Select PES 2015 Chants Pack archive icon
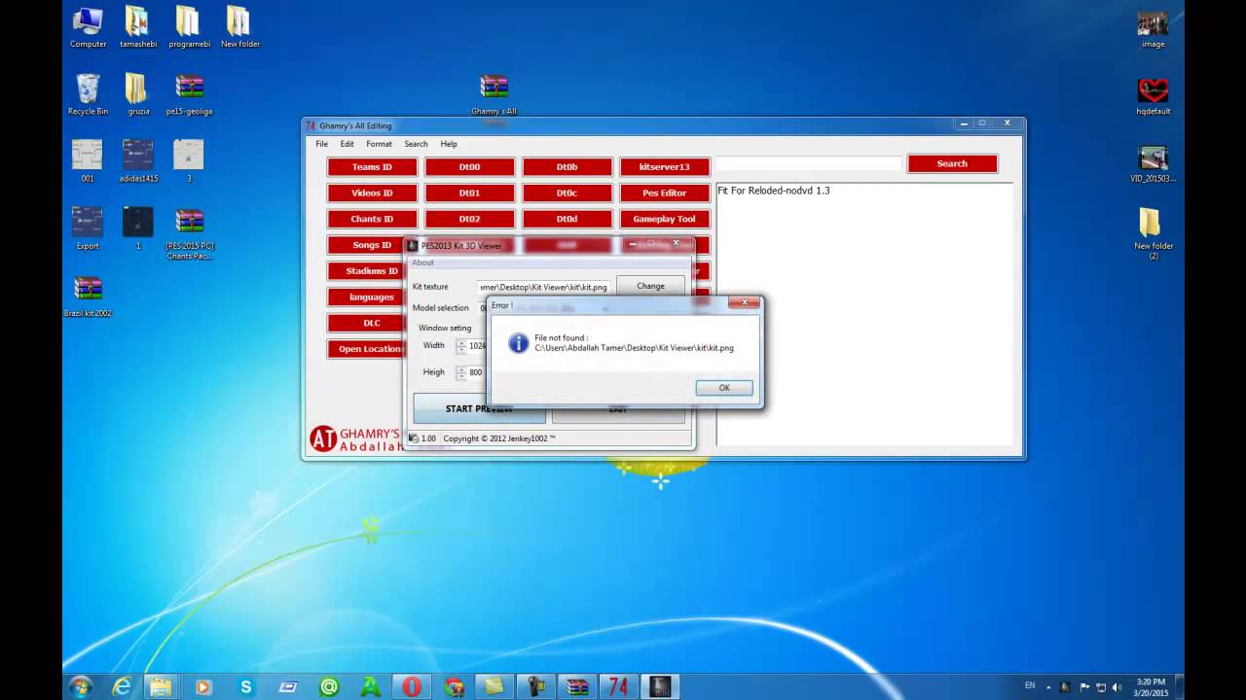The height and width of the screenshot is (700, 1246). coord(189,233)
